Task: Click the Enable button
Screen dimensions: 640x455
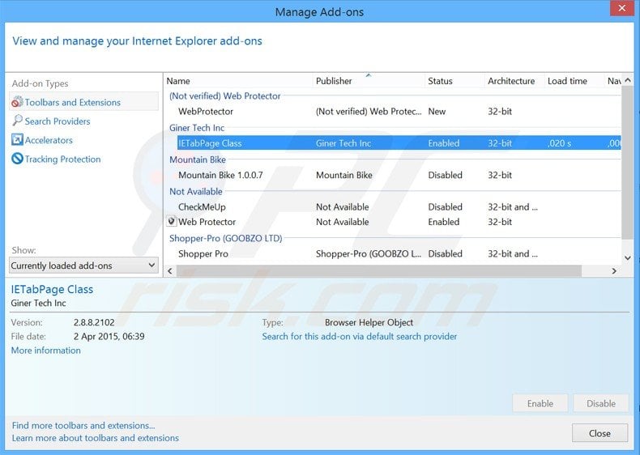Action: tap(540, 403)
